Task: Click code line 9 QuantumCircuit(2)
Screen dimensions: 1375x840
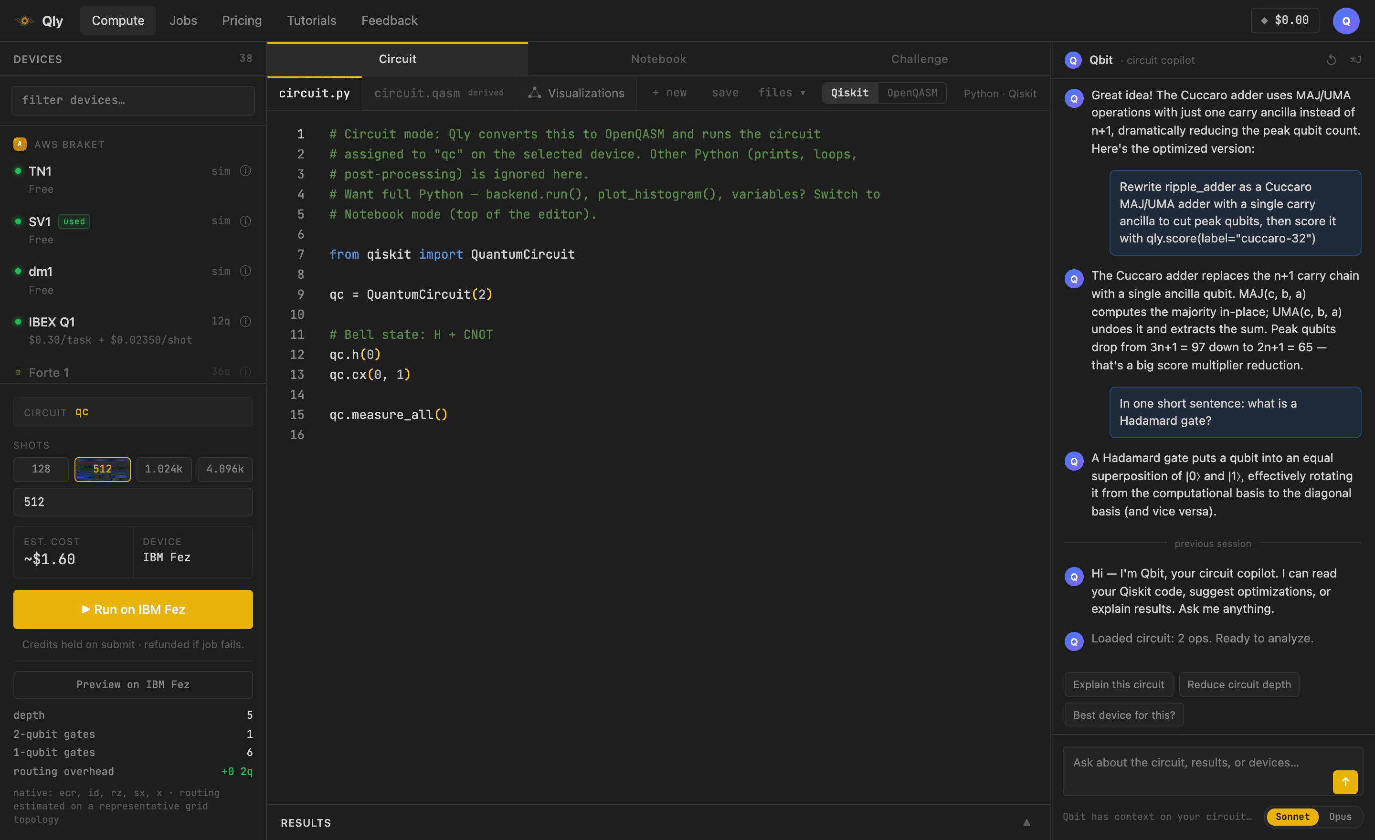Action: coord(411,294)
